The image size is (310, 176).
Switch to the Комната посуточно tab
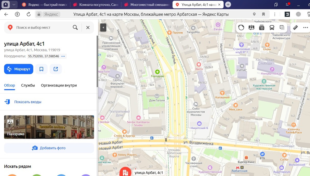coord(96,5)
